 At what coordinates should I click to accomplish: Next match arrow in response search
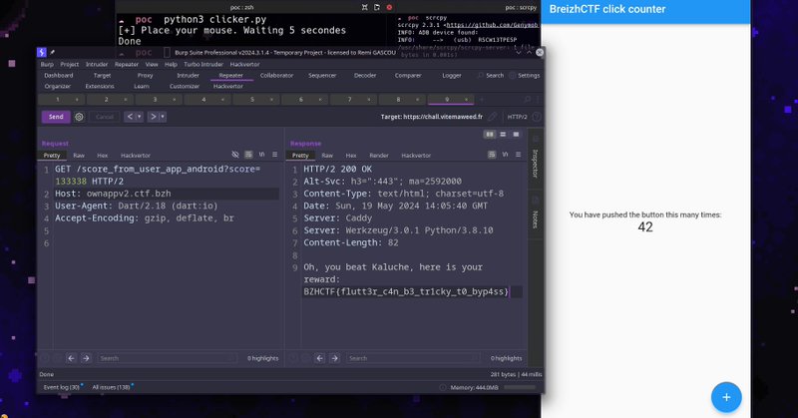334,358
